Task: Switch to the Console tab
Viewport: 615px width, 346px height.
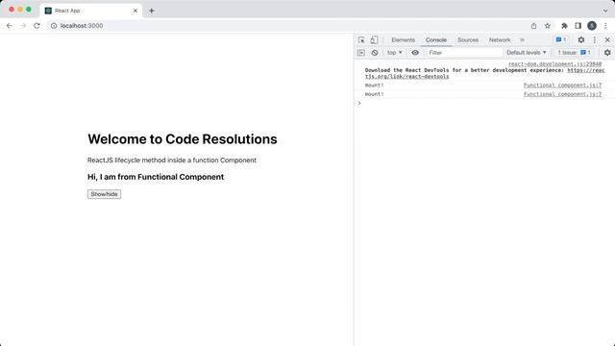Action: 436,40
